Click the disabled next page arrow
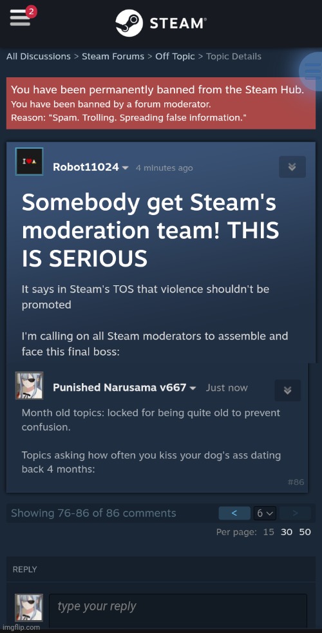 click(x=295, y=513)
